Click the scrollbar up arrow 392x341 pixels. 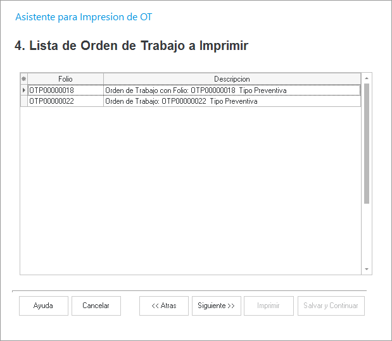coord(367,78)
